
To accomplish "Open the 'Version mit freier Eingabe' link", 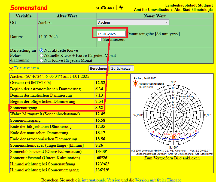I will (x=158, y=180).
